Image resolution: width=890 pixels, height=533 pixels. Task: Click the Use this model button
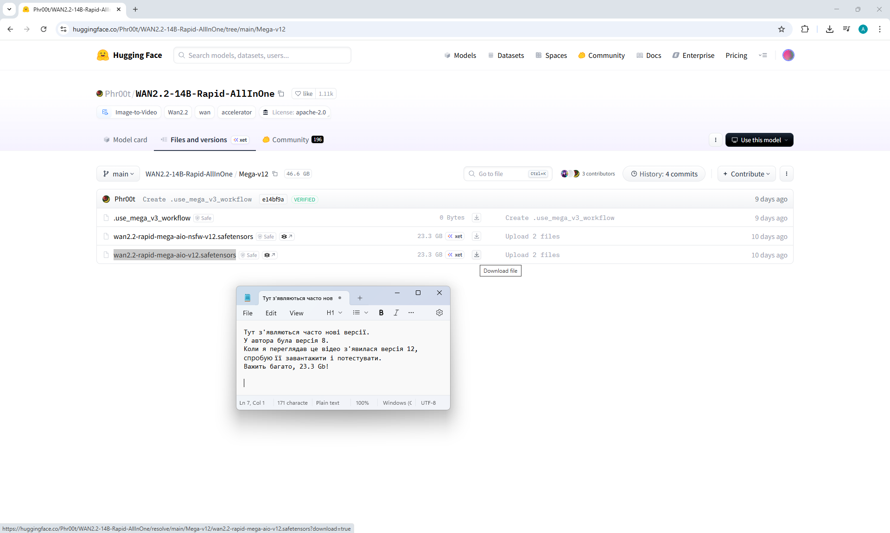(759, 140)
